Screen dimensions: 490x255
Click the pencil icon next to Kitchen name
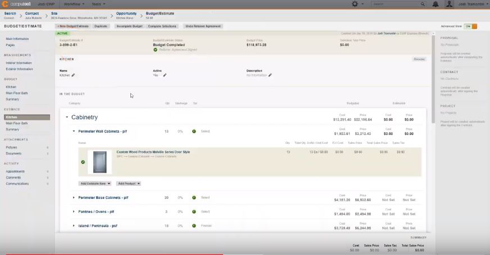73,75
